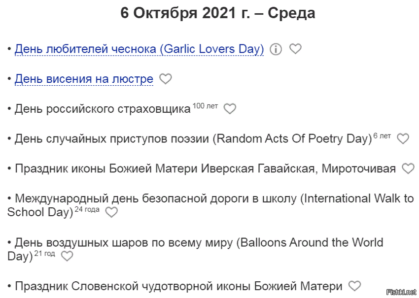This screenshot has height=298, width=419.
Task: Click the 100 лет anniversary label
Action: [x=205, y=106]
